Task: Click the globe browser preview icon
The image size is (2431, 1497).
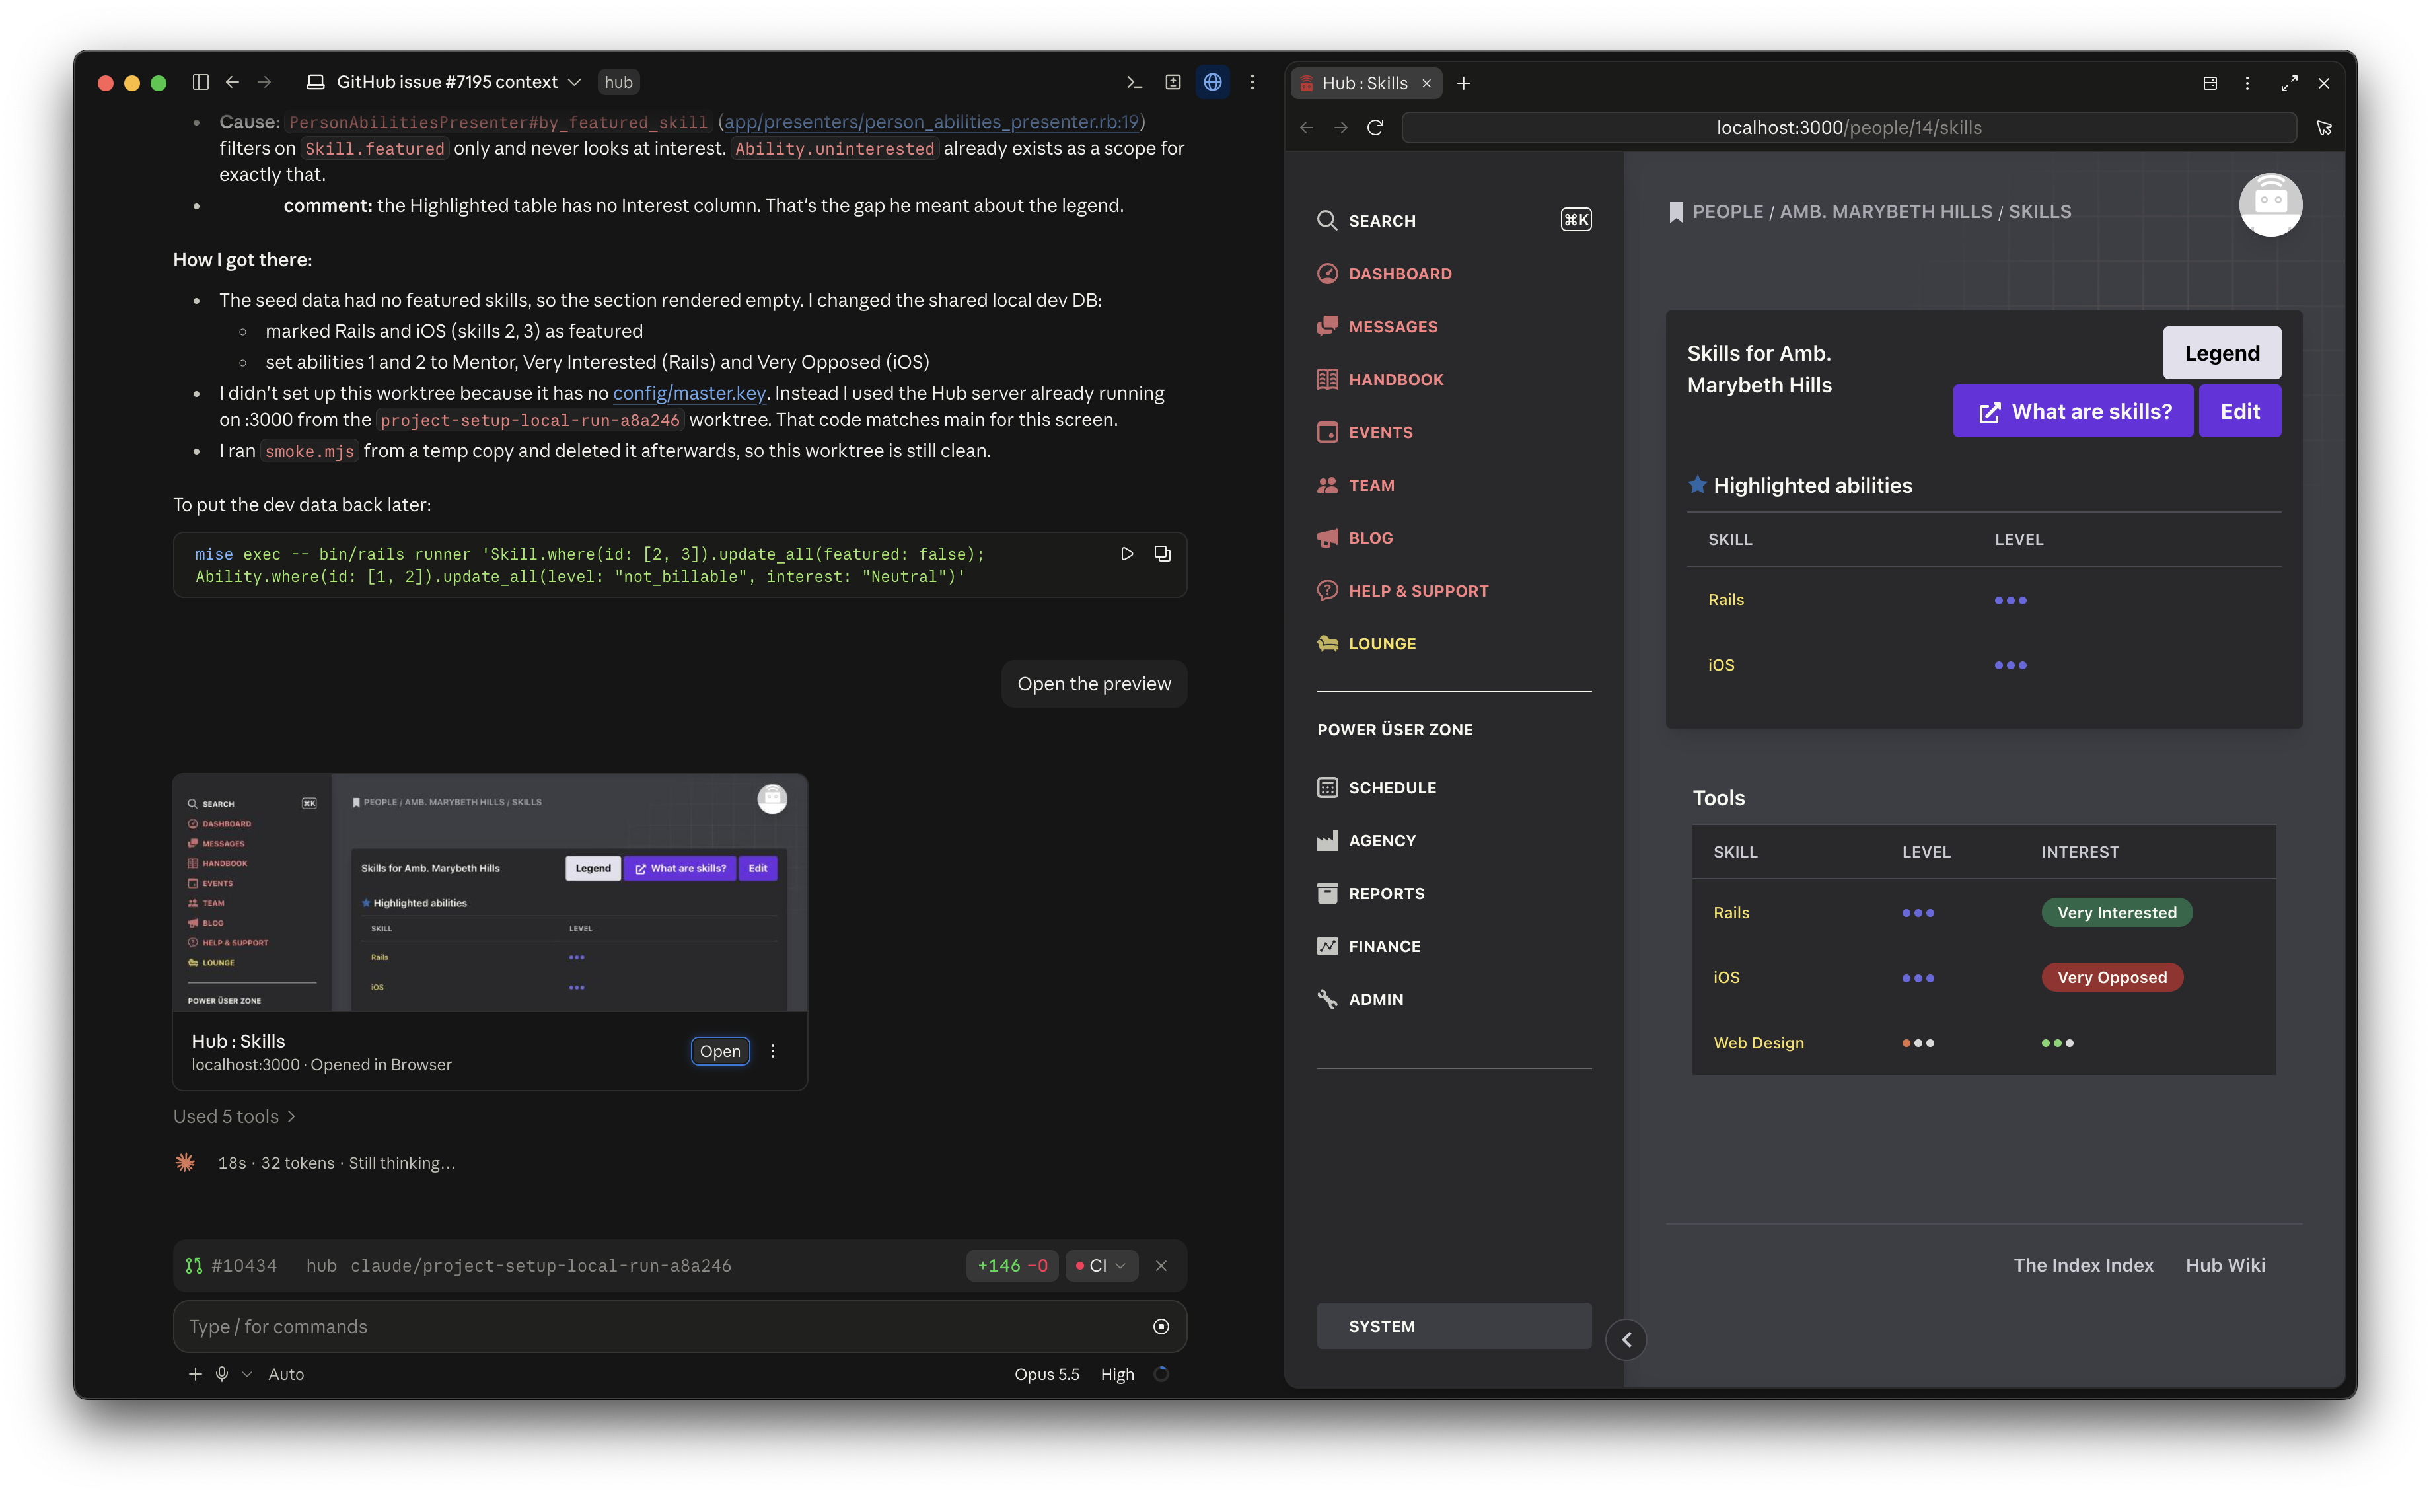Action: [x=1213, y=82]
